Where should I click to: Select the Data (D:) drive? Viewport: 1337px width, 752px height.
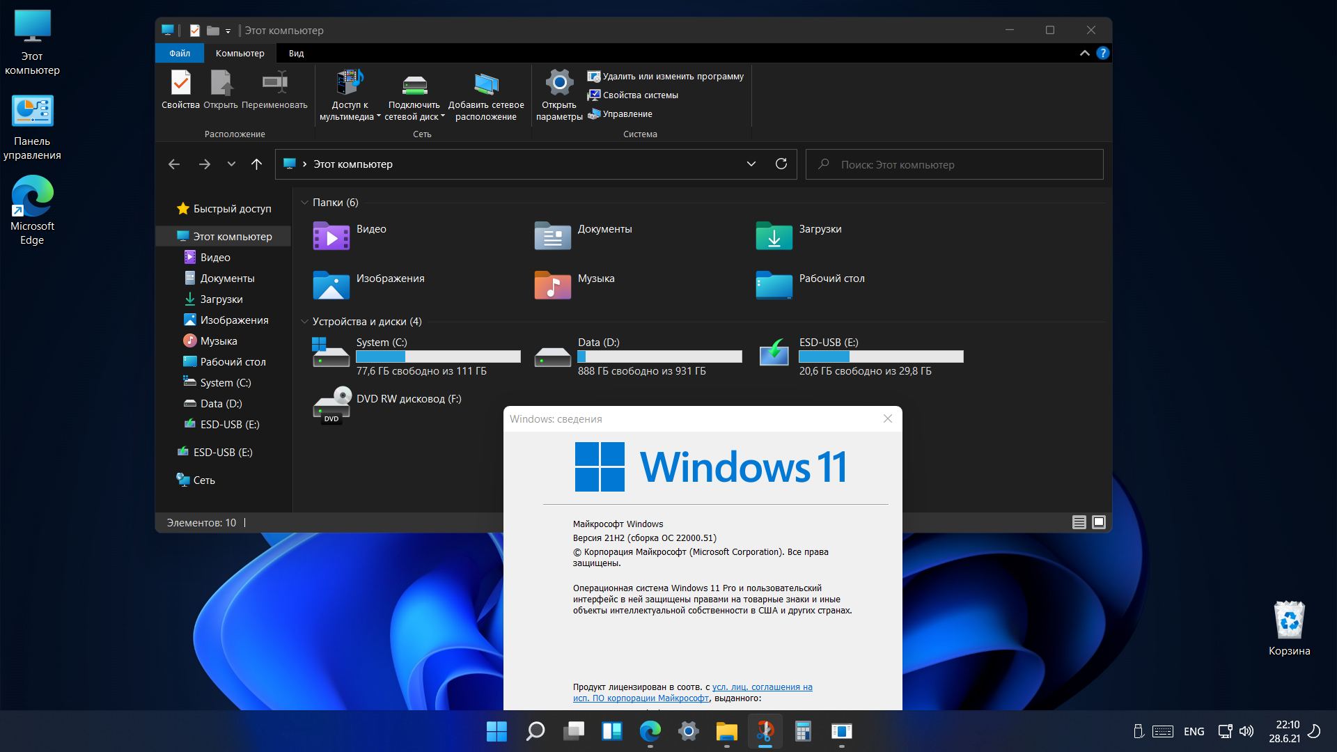tap(638, 357)
